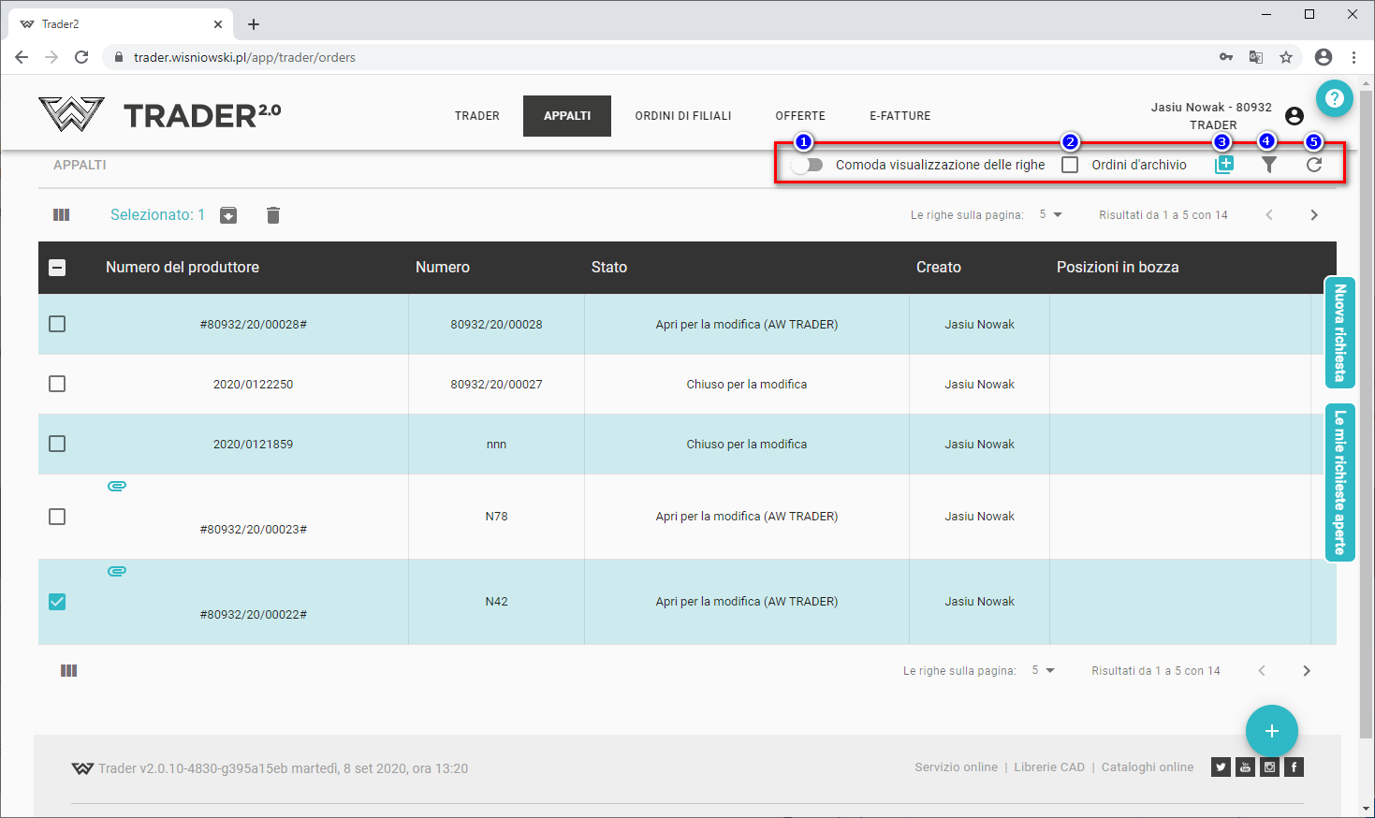Open the OFFERTE menu tab
This screenshot has width=1375, height=818.
pos(799,116)
